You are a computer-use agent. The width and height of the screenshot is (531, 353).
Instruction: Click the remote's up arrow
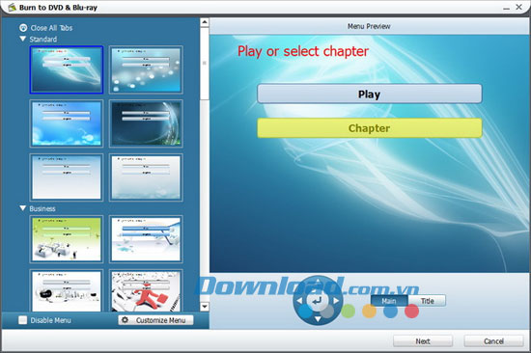pos(318,281)
